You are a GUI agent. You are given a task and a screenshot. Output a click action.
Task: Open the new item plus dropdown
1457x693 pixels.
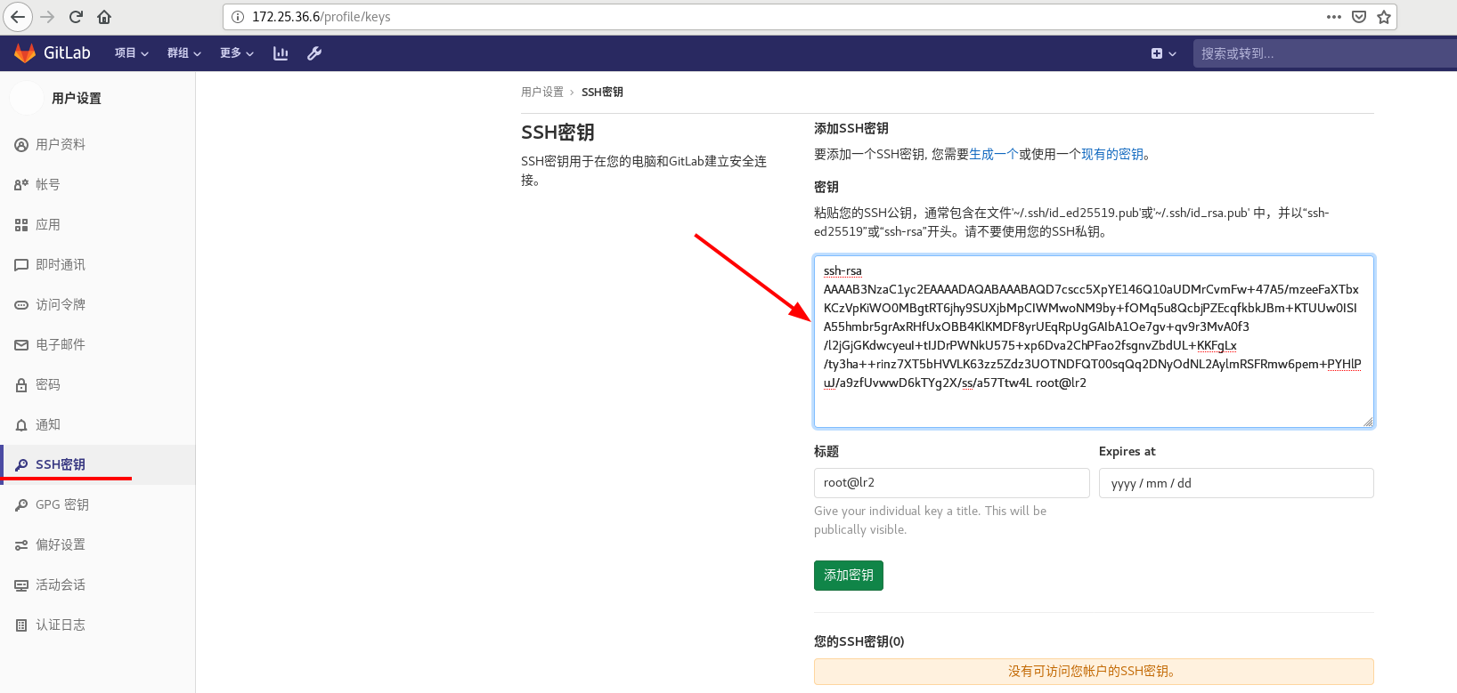[1164, 53]
